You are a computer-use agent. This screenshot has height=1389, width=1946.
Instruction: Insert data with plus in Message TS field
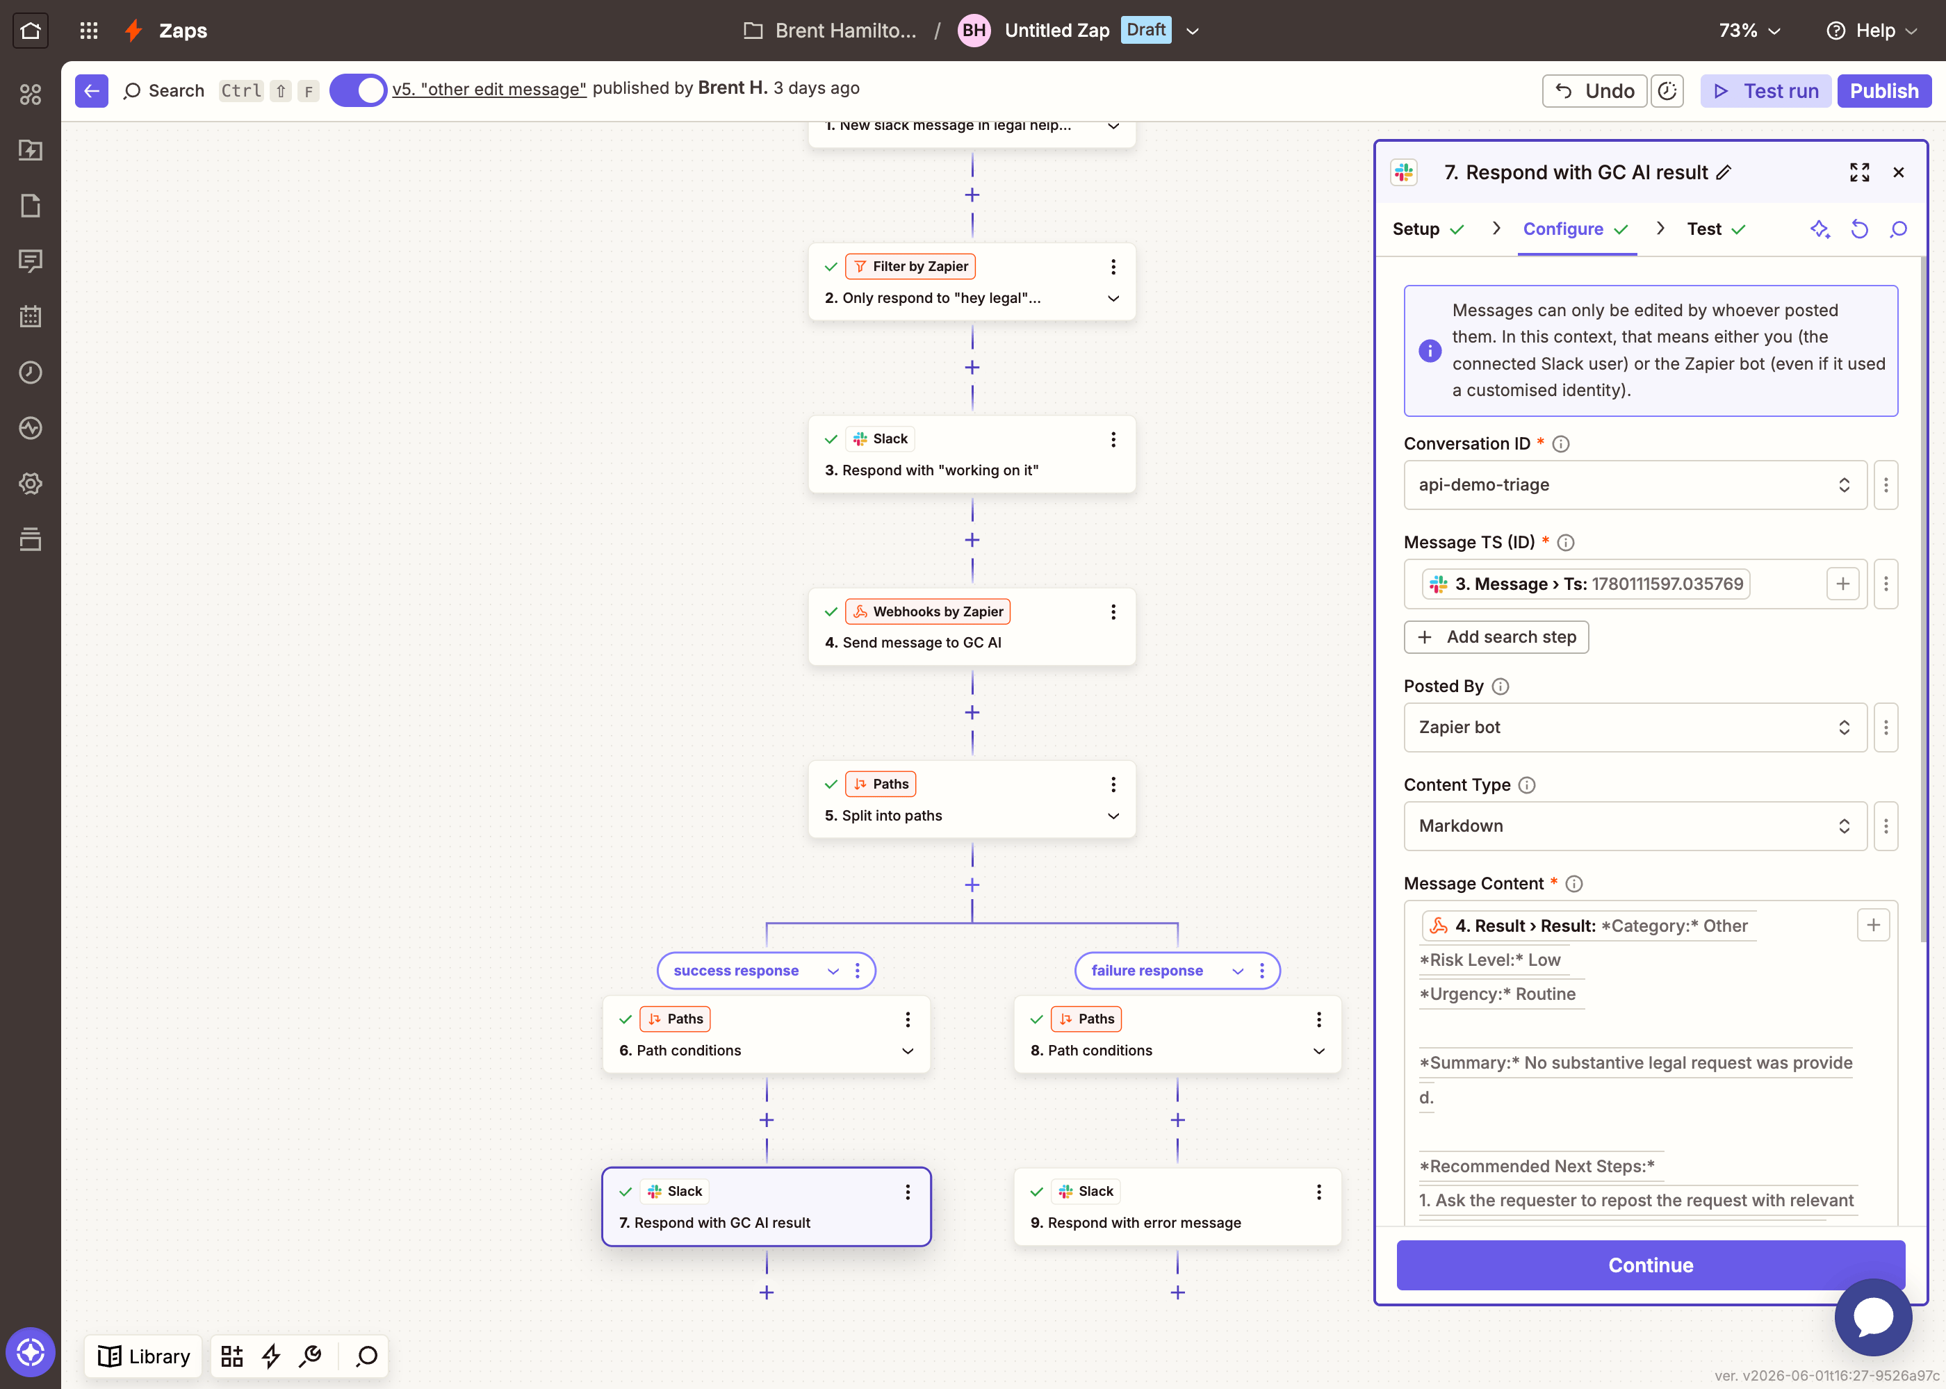[1843, 584]
